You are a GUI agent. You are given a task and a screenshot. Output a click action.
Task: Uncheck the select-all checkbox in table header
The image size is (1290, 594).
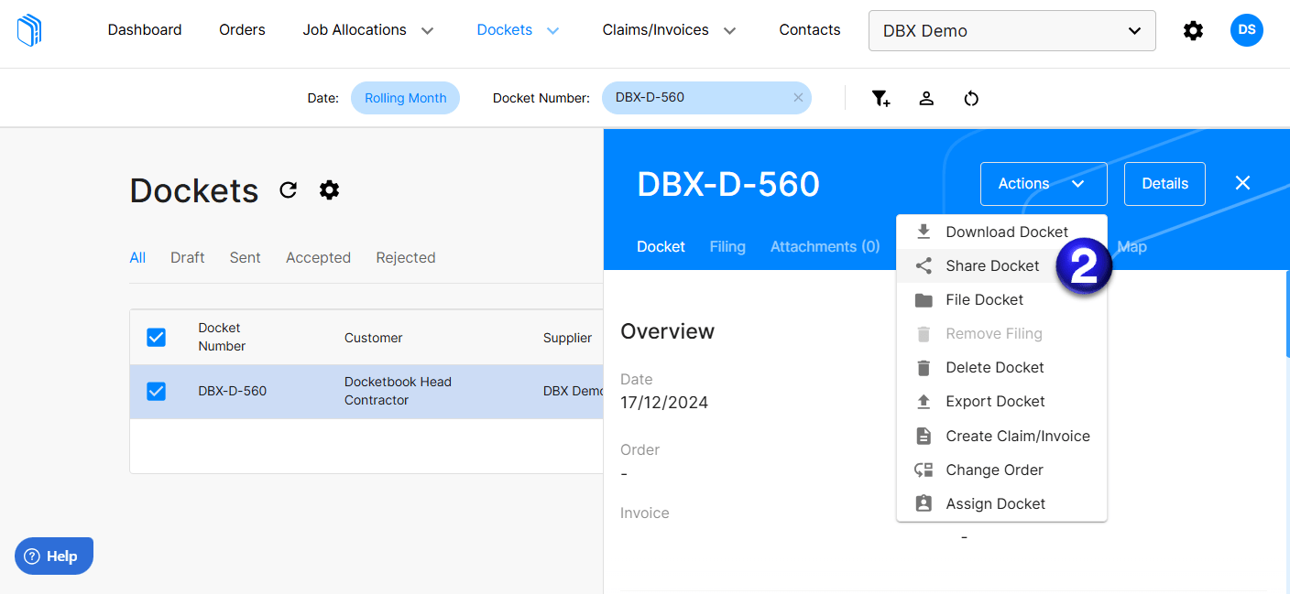(156, 337)
